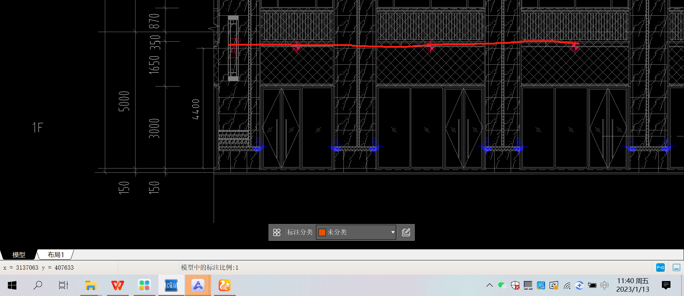Click the 1650 dimension text
Image resolution: width=684 pixels, height=296 pixels.
coord(154,65)
